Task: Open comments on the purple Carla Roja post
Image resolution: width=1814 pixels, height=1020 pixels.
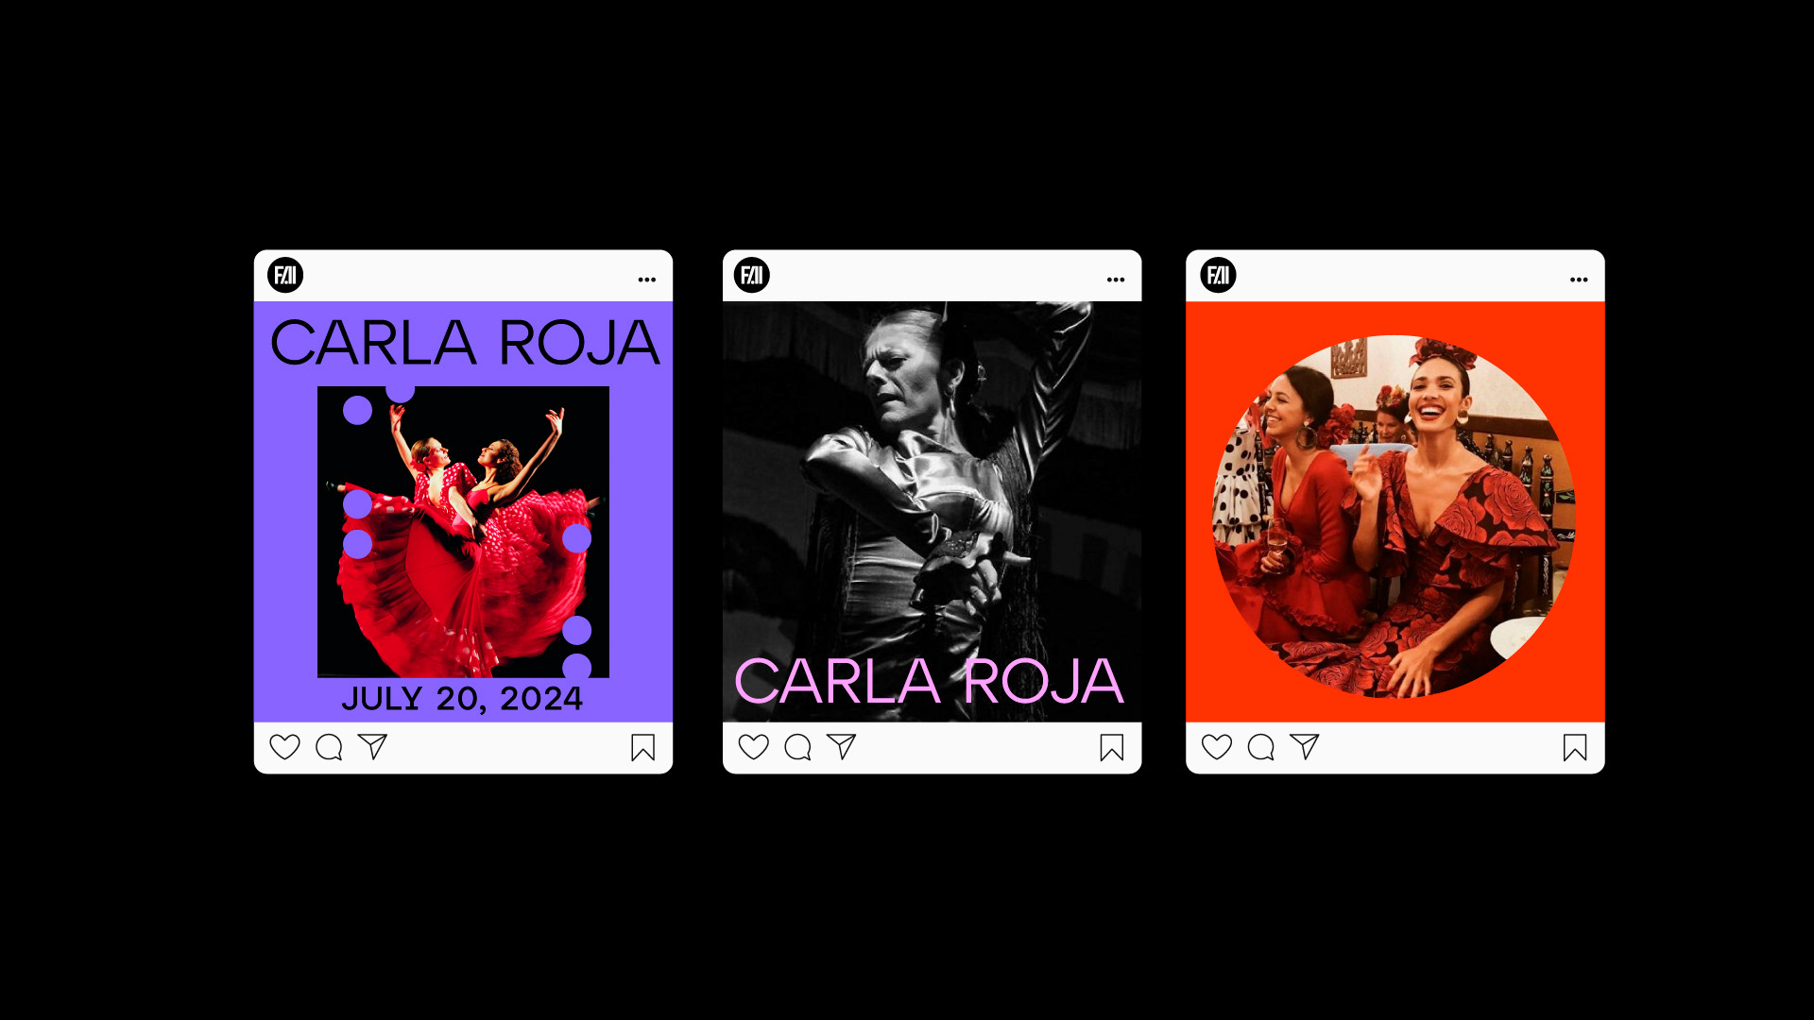Action: [x=329, y=747]
